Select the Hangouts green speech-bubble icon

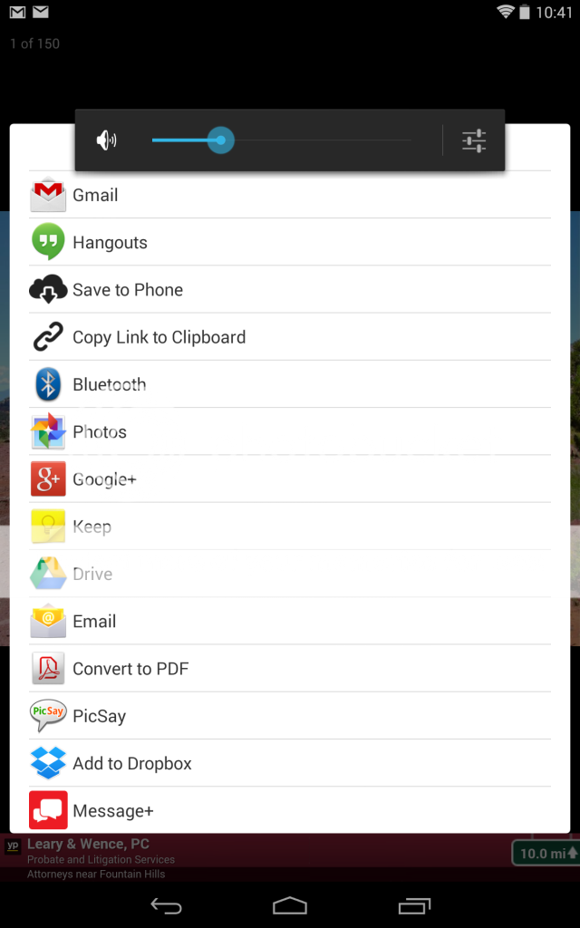pos(48,241)
